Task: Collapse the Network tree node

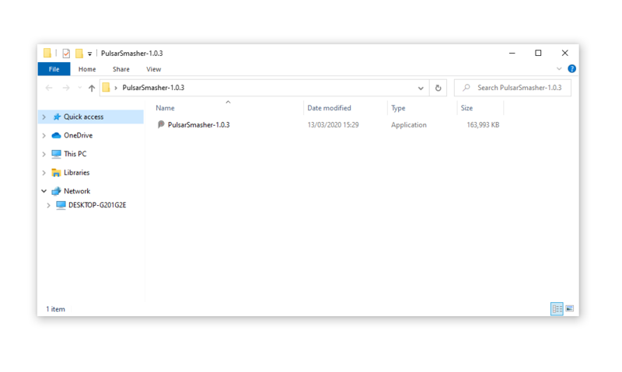Action: pos(44,191)
